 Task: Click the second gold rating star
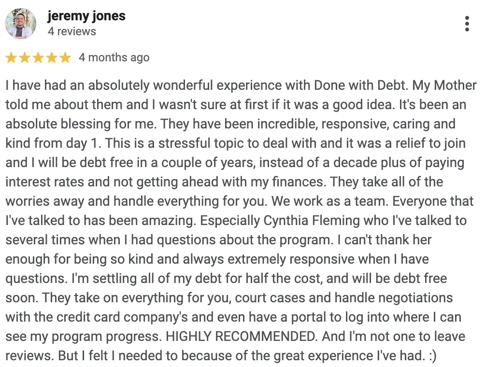[x=25, y=57]
